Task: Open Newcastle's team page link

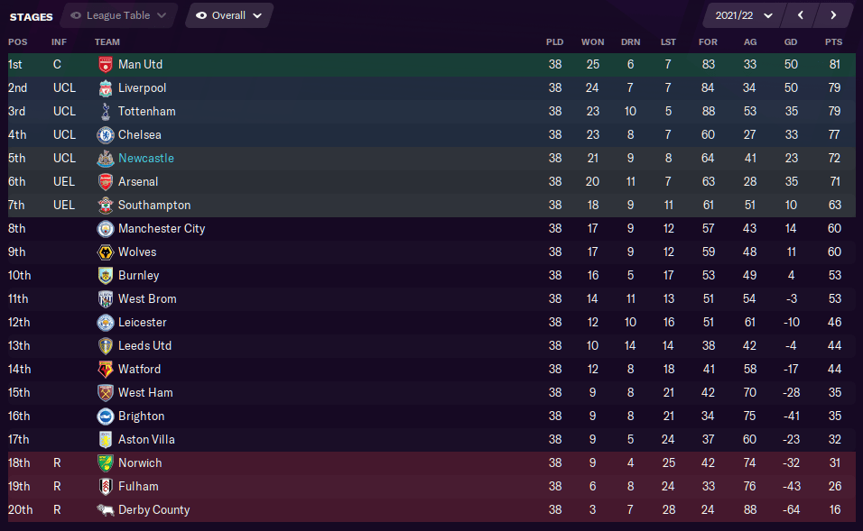Action: [x=146, y=158]
